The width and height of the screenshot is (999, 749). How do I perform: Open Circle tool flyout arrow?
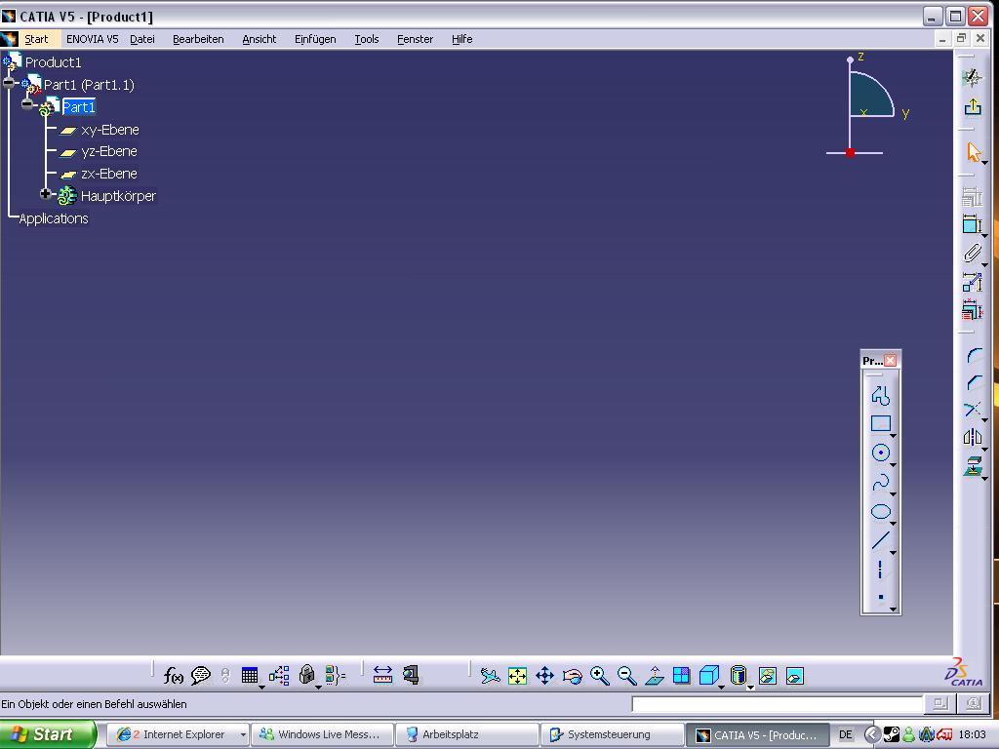coord(894,465)
